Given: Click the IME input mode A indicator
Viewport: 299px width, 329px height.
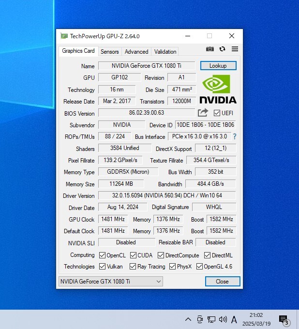Looking at the screenshot, I should point(234,320).
